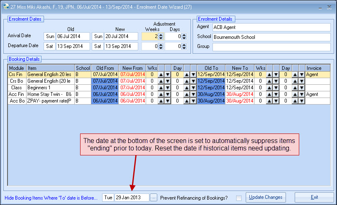Decrease From weeks for Crs Bo row
The image size is (337, 205).
tap(167, 81)
